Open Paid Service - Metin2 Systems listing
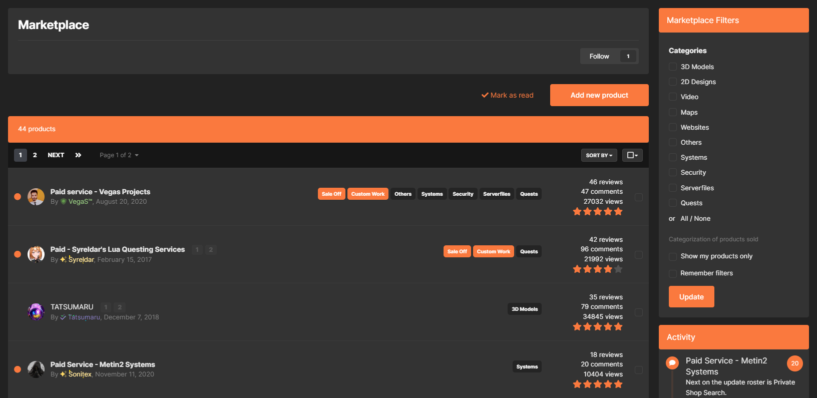This screenshot has width=817, height=398. coord(103,364)
